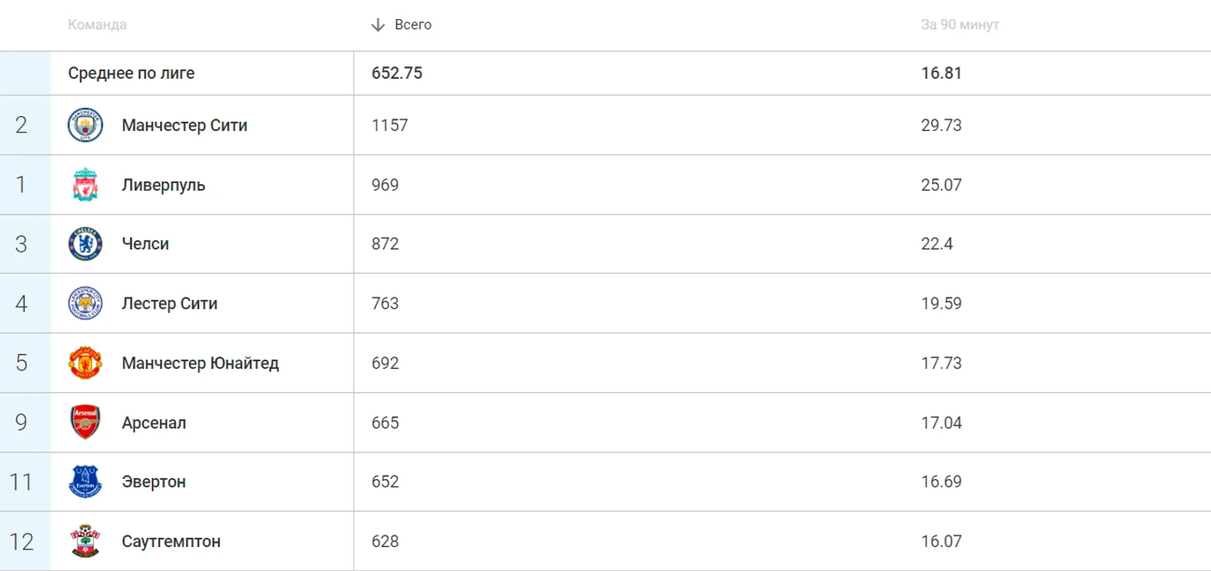Select the Саутгемптон team name
This screenshot has width=1211, height=571.
point(171,541)
